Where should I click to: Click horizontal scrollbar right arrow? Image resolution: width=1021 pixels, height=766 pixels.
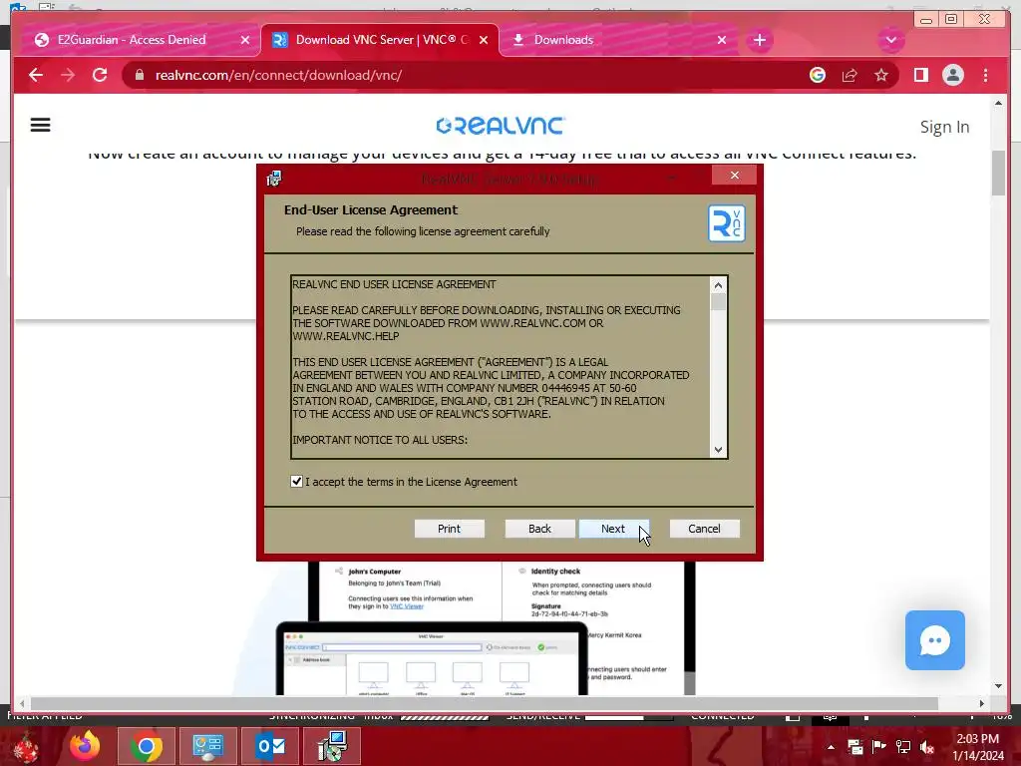point(982,703)
